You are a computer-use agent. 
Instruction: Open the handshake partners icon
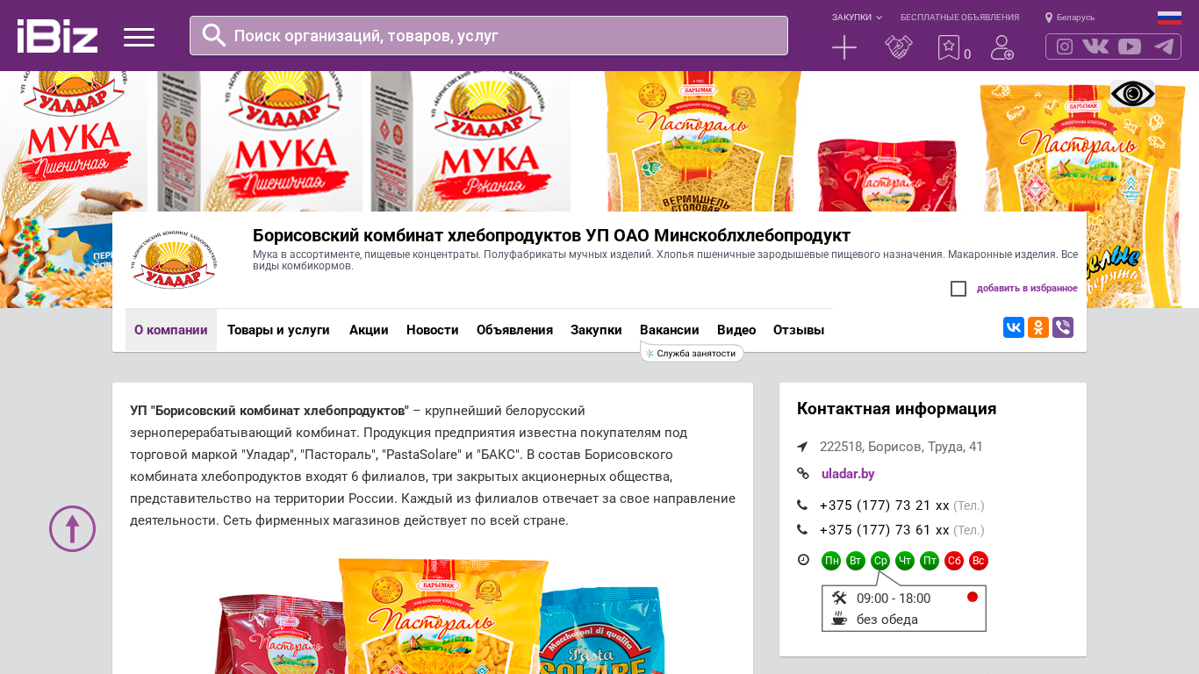(x=899, y=47)
